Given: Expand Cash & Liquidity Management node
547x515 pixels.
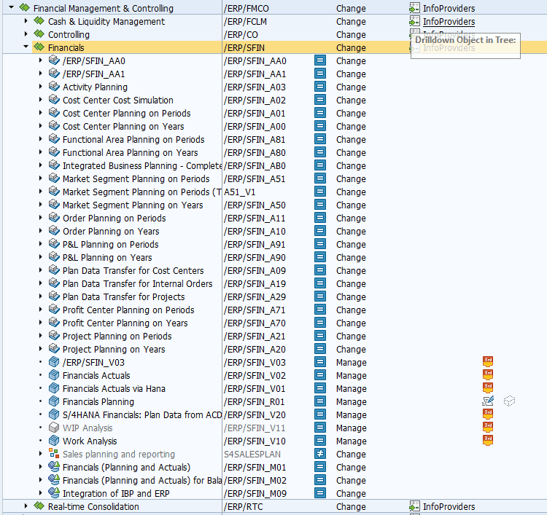Looking at the screenshot, I should [26, 21].
